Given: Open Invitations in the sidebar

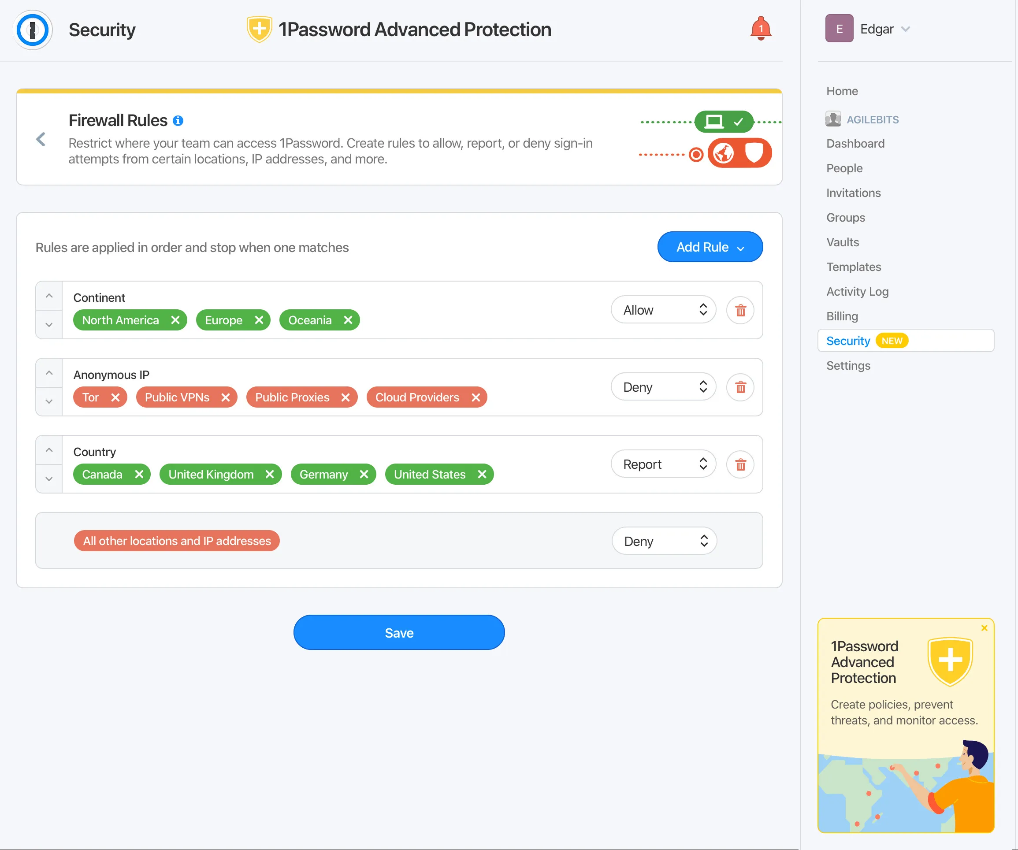Looking at the screenshot, I should (853, 193).
